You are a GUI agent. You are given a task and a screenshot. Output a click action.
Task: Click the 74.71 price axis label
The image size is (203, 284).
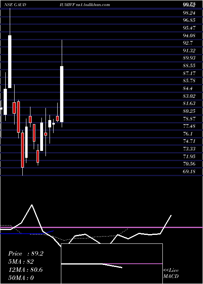tap(189, 141)
